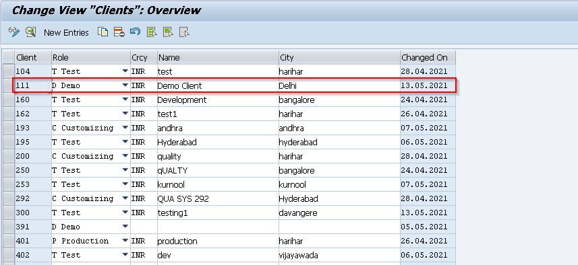Click the name cell 'quality'
Image resolution: width=578 pixels, height=265 pixels.
[x=218, y=156]
